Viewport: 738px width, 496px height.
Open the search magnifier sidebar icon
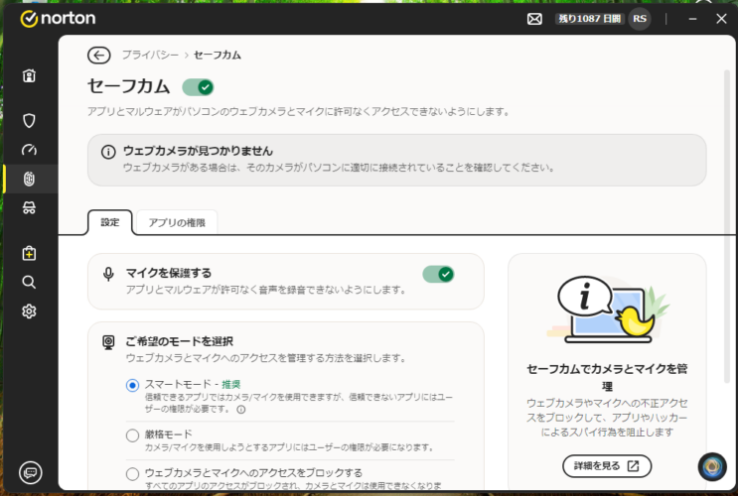[x=29, y=282]
